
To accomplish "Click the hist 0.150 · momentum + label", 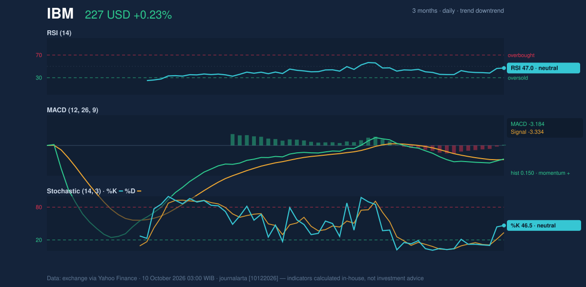I will coord(541,173).
